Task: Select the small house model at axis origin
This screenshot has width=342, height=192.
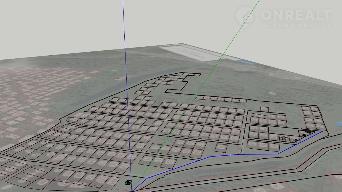Action: point(128,183)
